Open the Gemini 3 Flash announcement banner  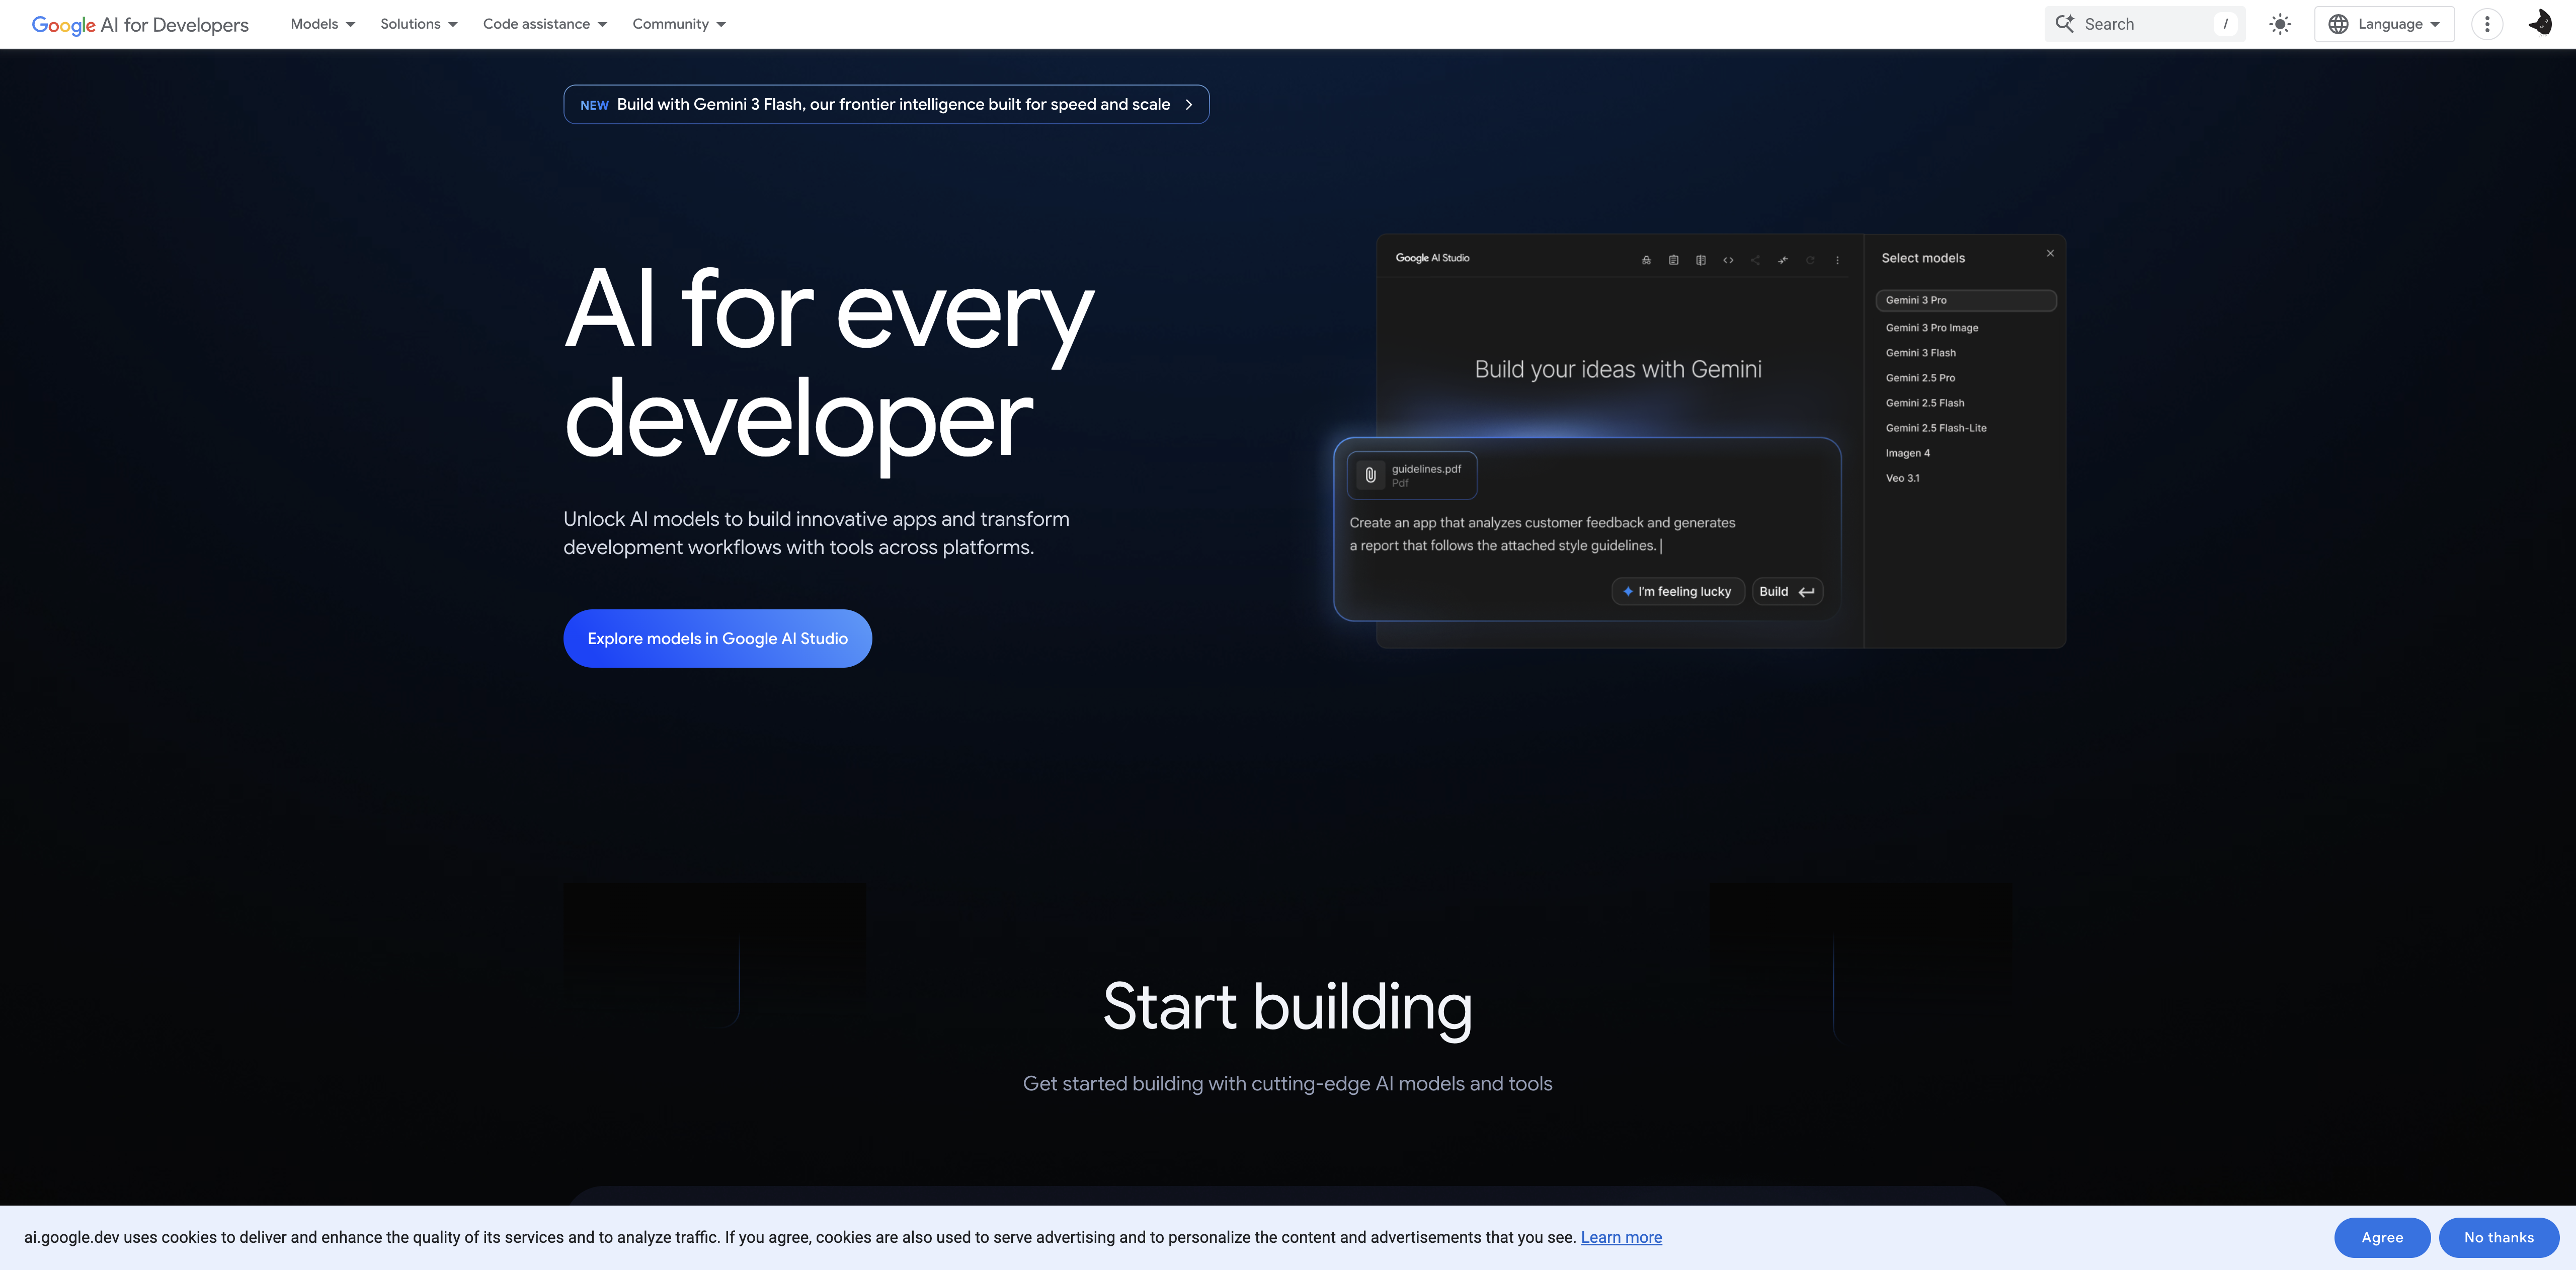886,104
